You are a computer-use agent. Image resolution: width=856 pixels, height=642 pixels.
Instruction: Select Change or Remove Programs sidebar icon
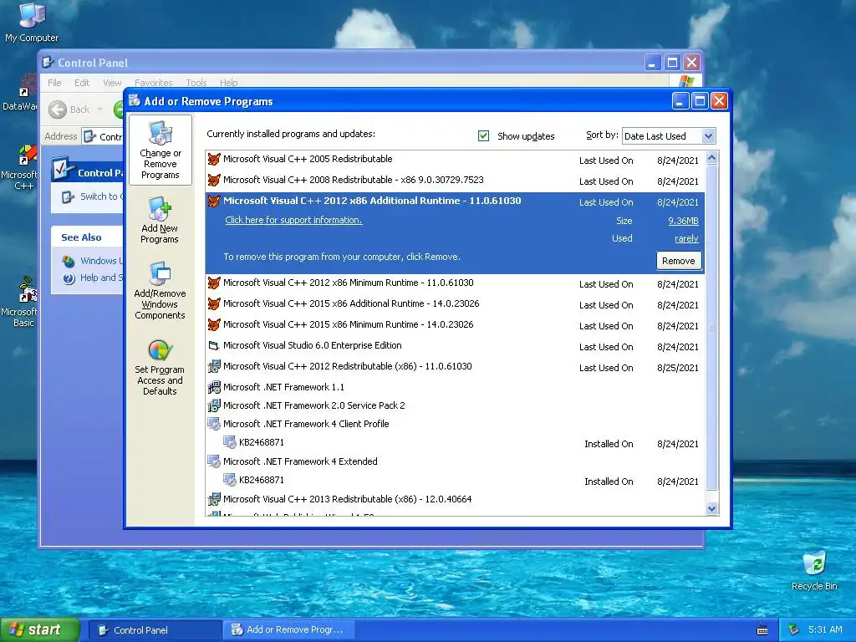pyautogui.click(x=160, y=134)
